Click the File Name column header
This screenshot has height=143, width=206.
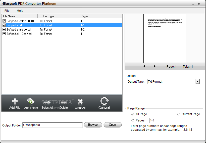pyautogui.click(x=20, y=16)
